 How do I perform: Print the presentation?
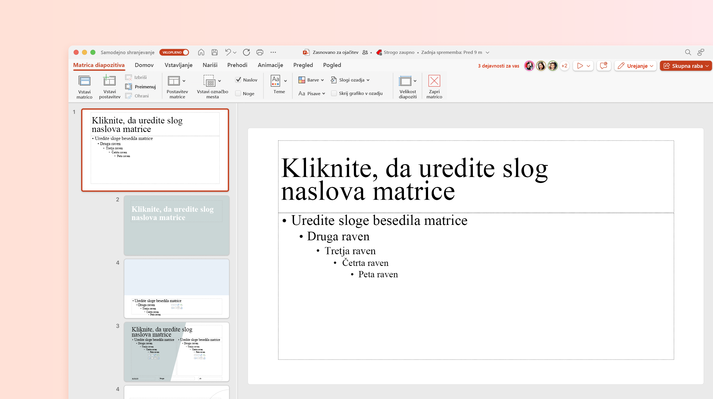click(x=260, y=52)
